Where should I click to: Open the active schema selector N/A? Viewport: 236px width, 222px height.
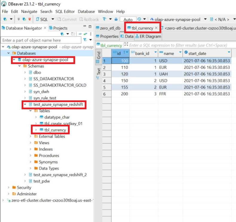222,19
